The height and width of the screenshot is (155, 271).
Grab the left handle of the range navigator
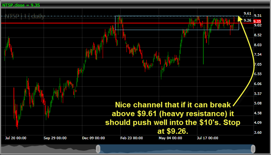click(98, 149)
